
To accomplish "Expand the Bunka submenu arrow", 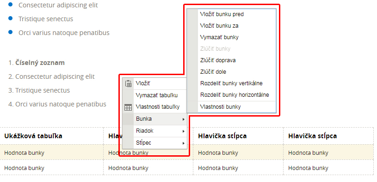I will coord(184,119).
